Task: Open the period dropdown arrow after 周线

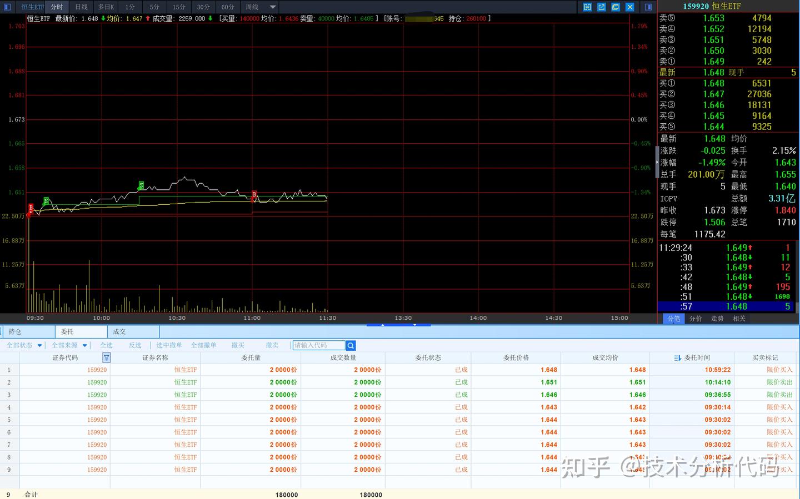Action: pyautogui.click(x=273, y=7)
